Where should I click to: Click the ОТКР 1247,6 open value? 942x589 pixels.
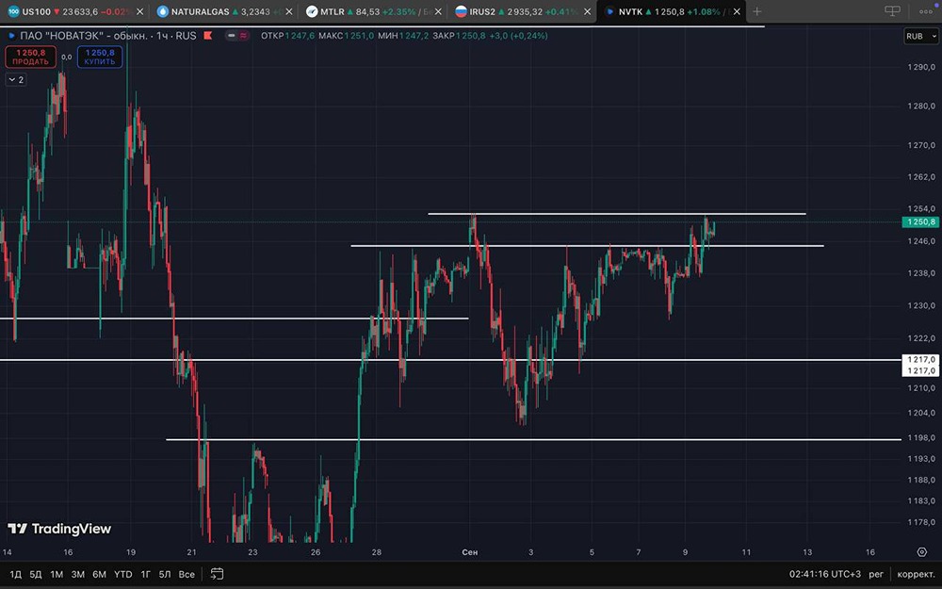pyautogui.click(x=287, y=36)
